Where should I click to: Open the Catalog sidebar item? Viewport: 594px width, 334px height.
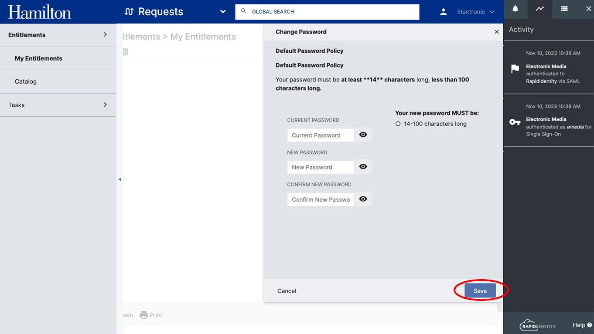coord(58,81)
